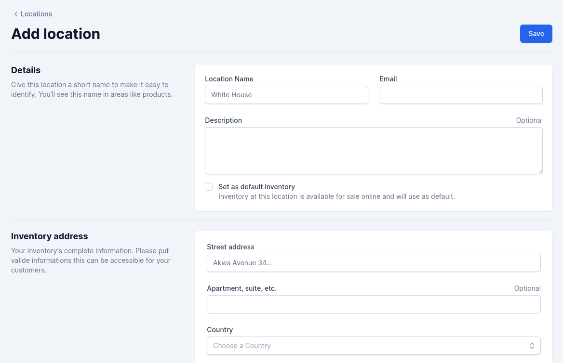Save the new location
The image size is (563, 363).
[536, 34]
